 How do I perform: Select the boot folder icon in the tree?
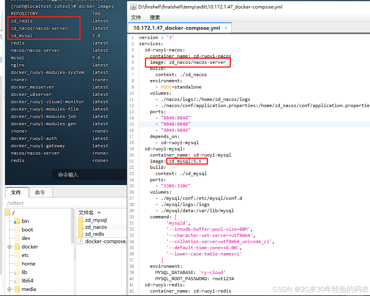(17, 230)
